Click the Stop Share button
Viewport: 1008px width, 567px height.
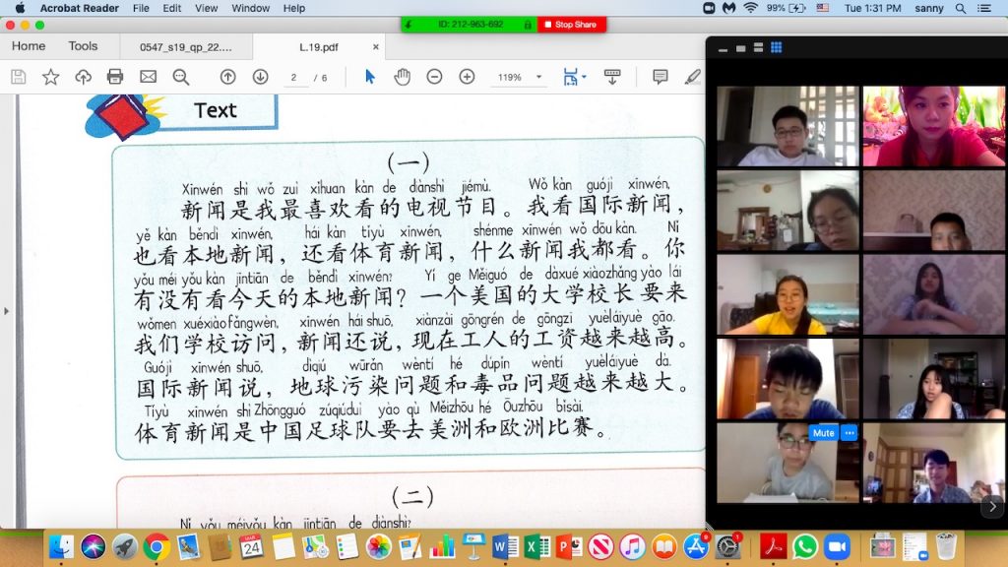pos(571,25)
